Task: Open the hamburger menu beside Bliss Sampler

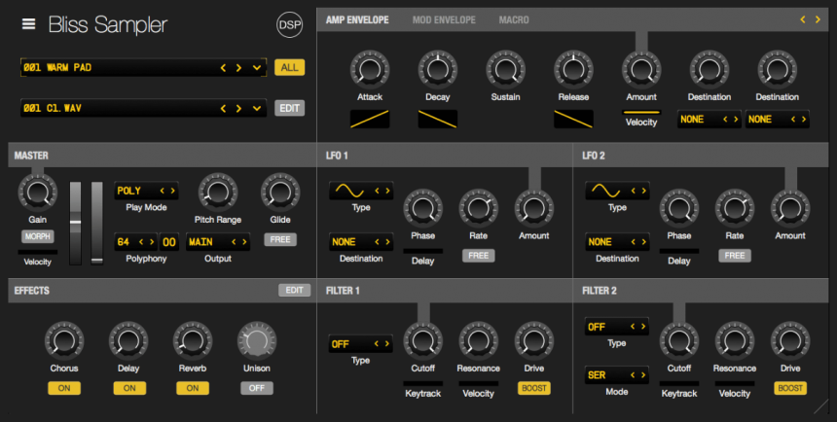Action: (x=28, y=24)
